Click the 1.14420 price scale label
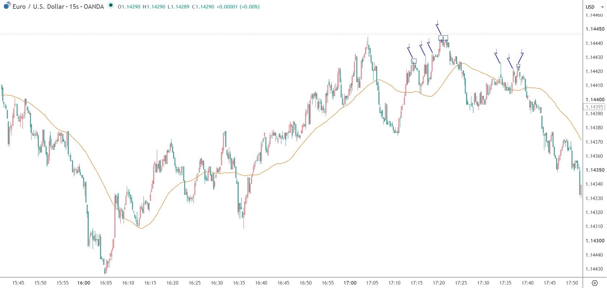Viewport: 607px width, 288px height. click(595, 71)
